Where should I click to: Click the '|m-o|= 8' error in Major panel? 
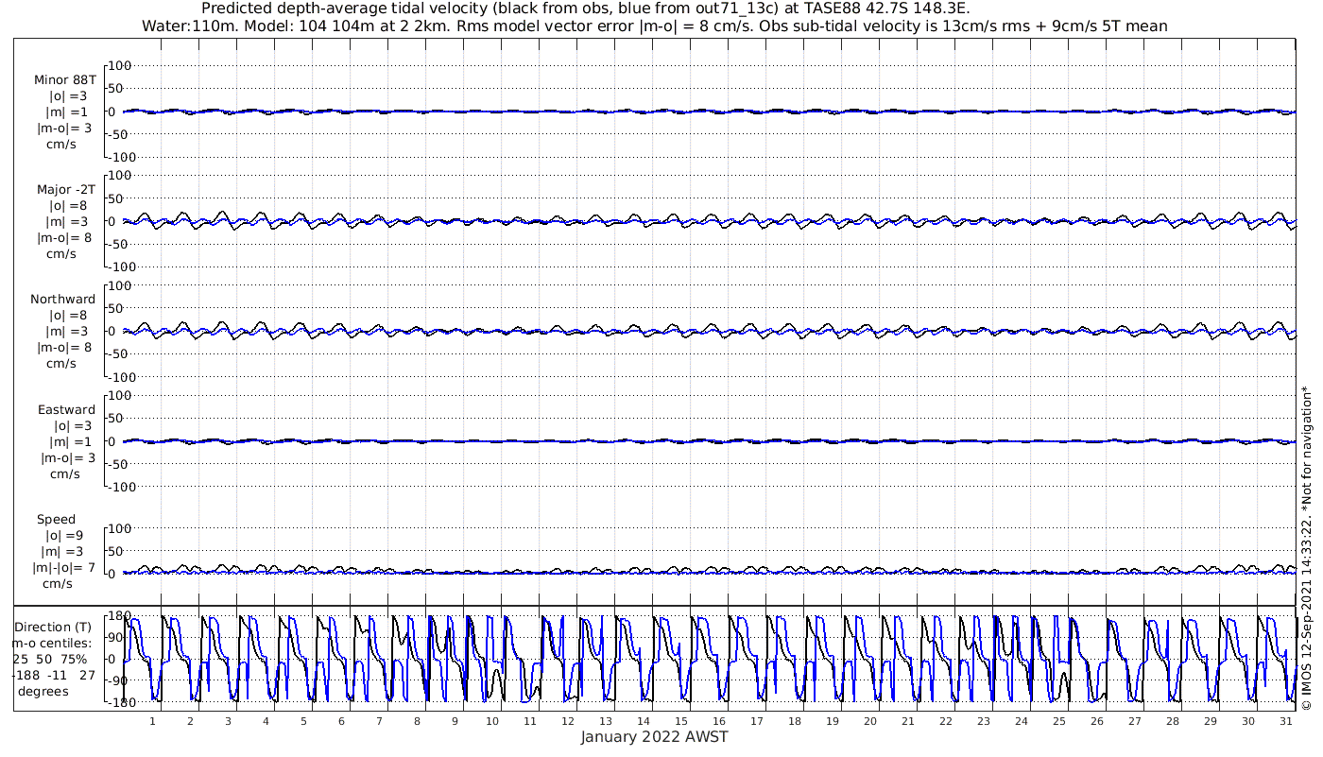[64, 238]
